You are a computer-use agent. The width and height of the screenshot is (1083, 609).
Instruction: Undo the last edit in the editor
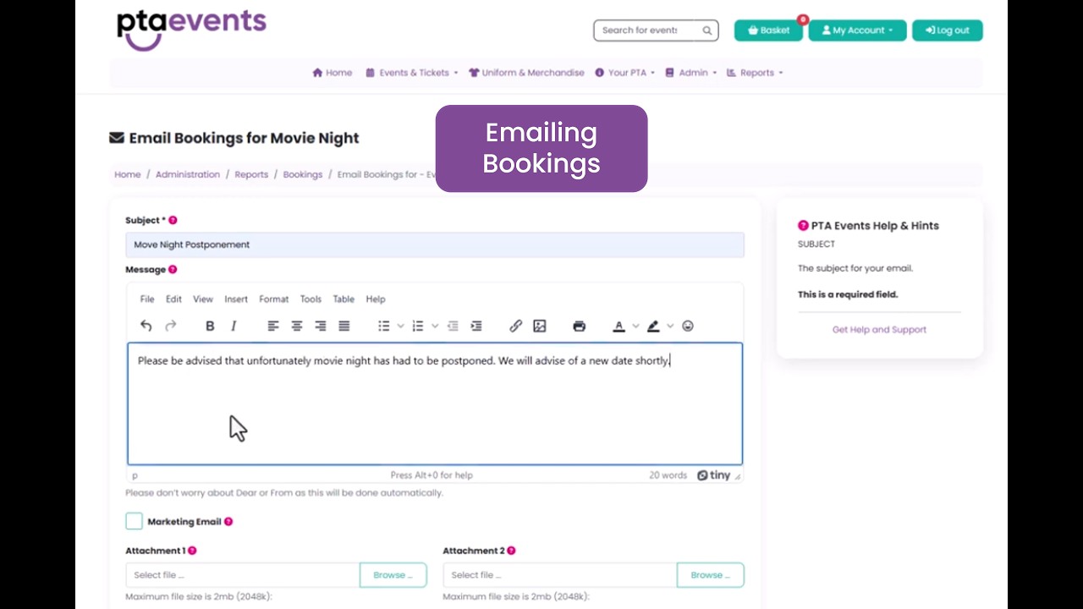[x=146, y=326]
